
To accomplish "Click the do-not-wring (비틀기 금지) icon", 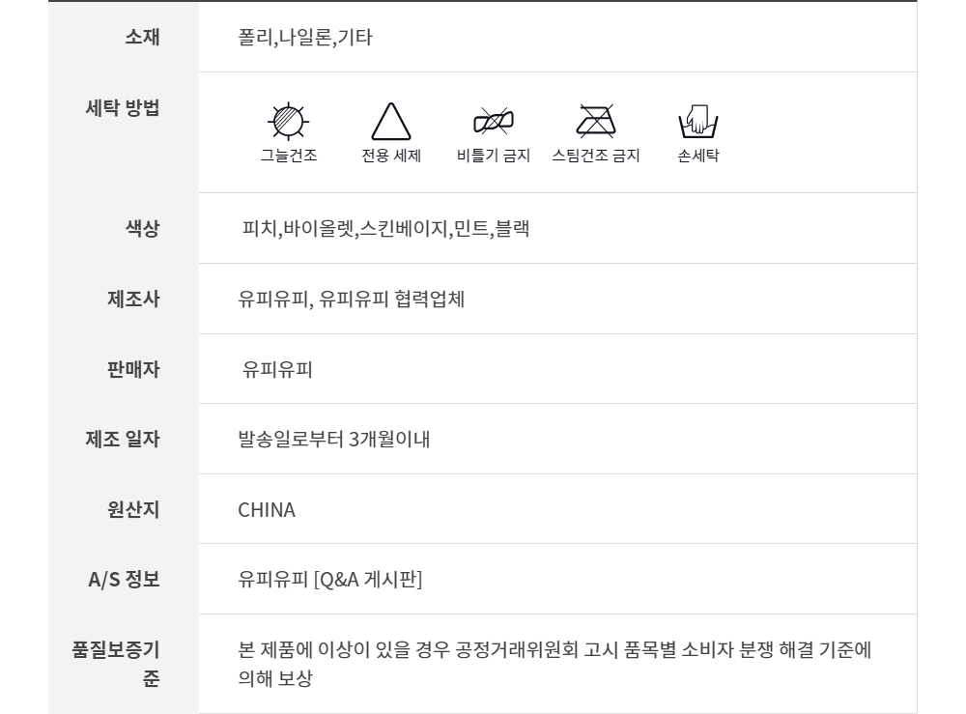I will (493, 120).
